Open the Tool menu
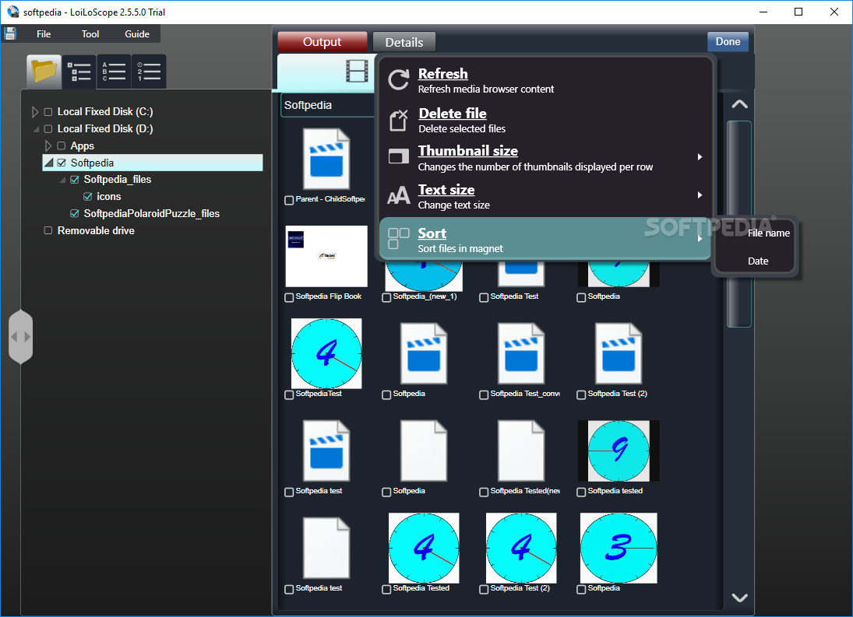The height and width of the screenshot is (617, 853). pos(90,33)
